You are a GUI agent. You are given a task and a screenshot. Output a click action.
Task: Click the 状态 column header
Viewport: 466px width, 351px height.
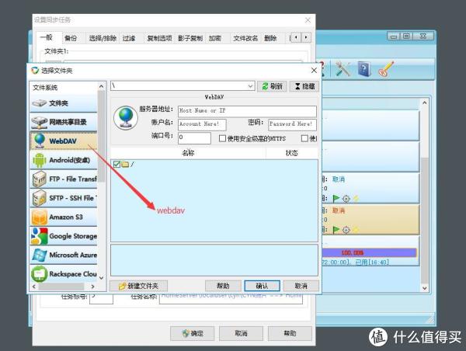pos(292,153)
